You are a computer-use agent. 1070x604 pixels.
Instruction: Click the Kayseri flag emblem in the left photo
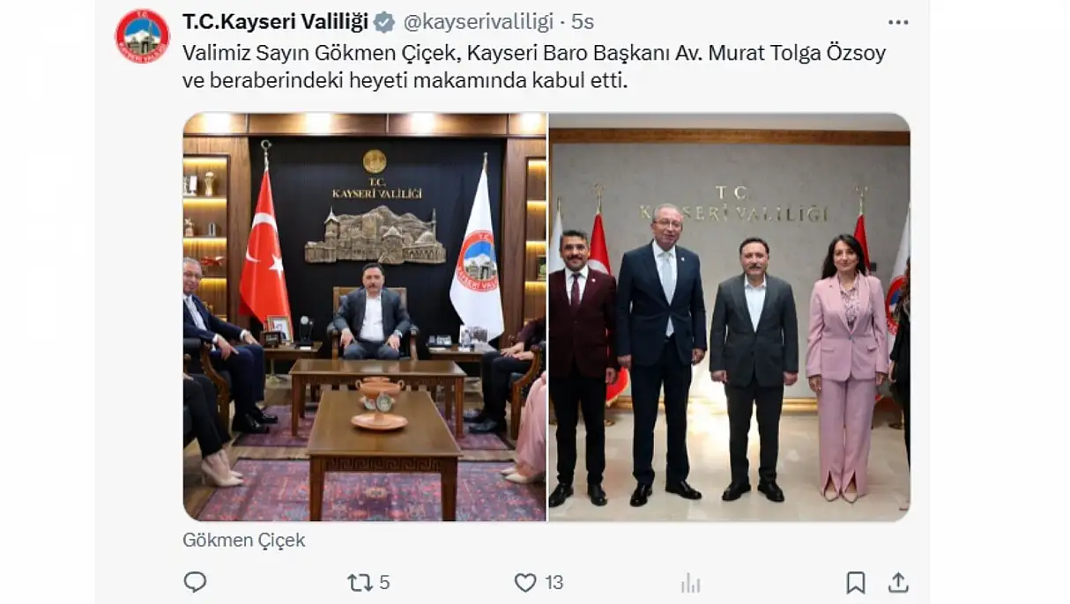point(478,261)
